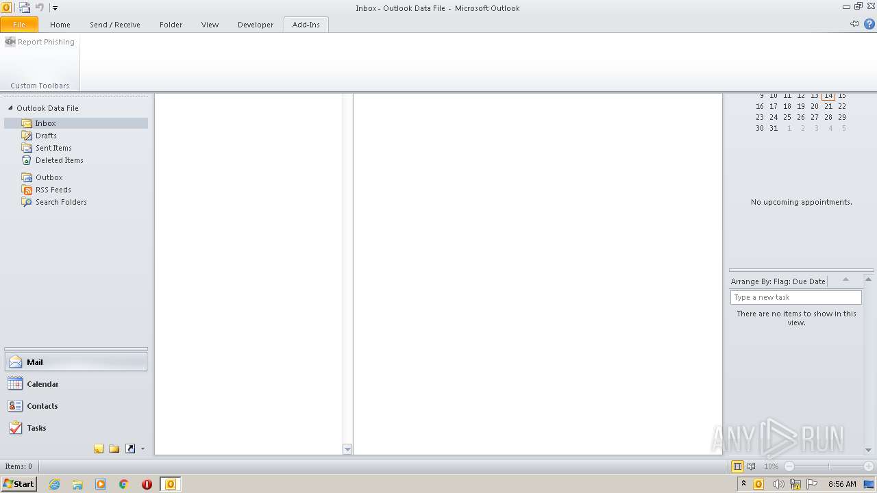Screen dimensions: 877x493
Task: Click the Send/Receive All Folders quick access icon
Action: [x=25, y=8]
